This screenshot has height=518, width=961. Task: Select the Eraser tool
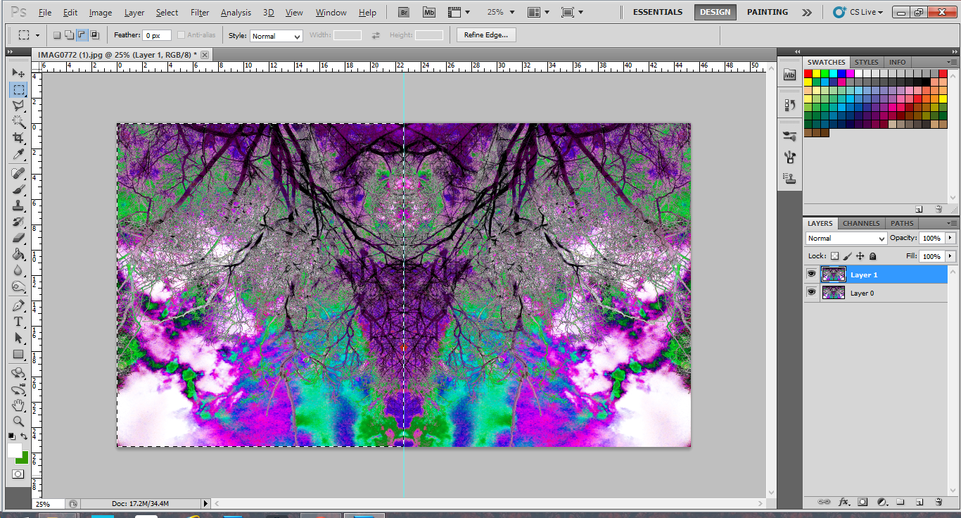pyautogui.click(x=18, y=238)
